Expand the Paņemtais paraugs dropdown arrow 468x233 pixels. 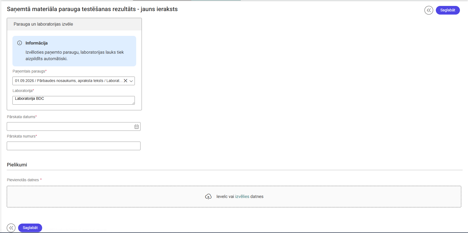point(131,81)
